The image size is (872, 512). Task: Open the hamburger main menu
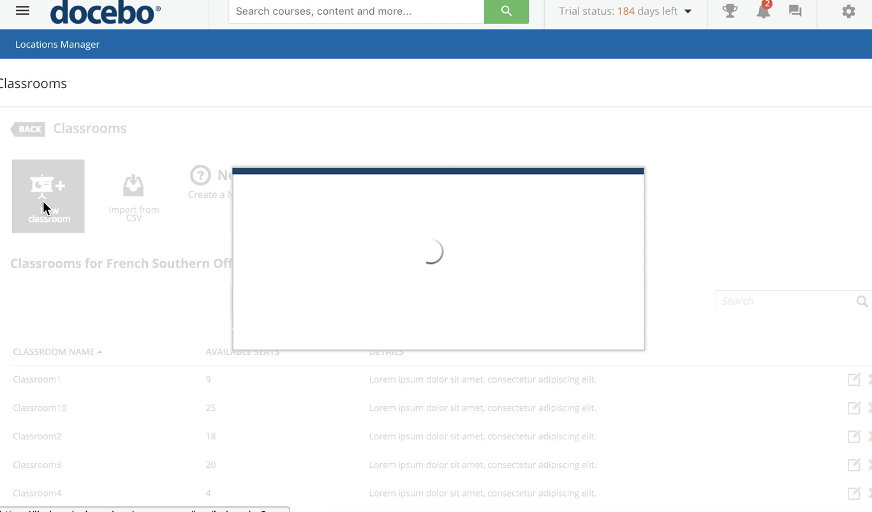point(22,11)
